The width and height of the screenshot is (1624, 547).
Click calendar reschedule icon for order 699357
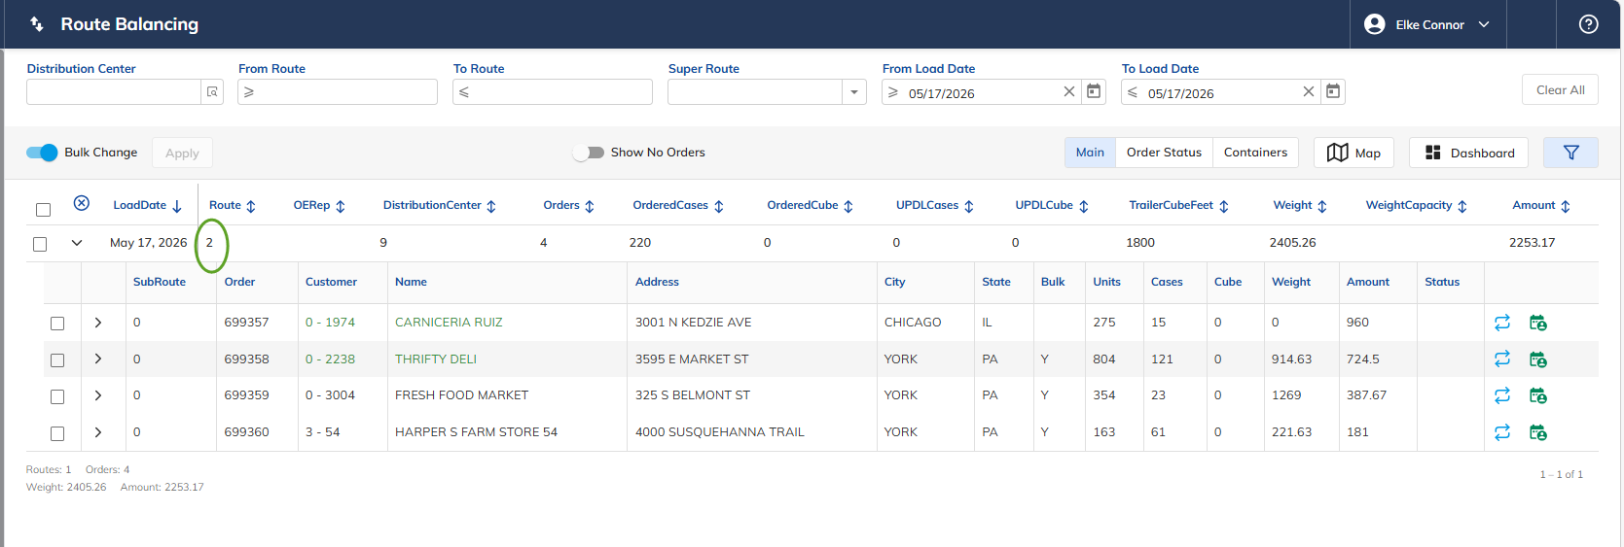(1538, 323)
